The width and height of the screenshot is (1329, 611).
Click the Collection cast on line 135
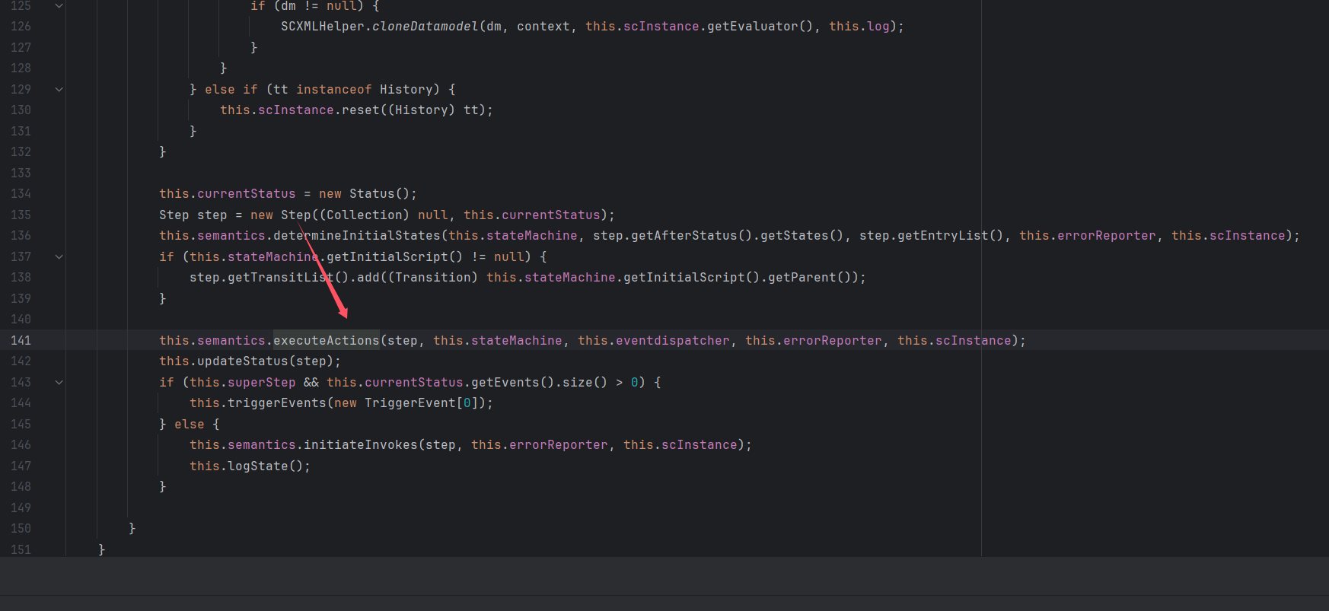365,215
